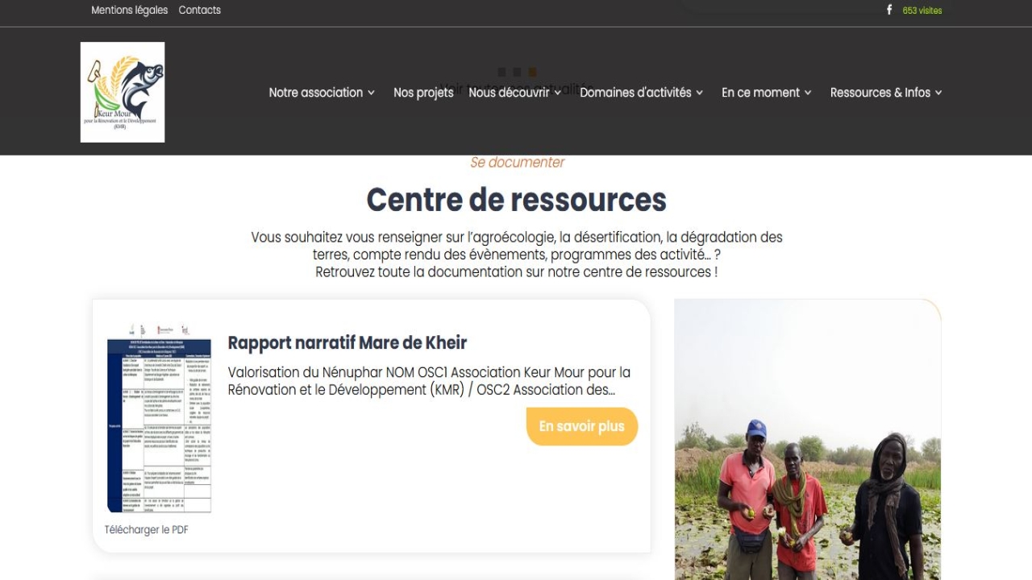This screenshot has width=1032, height=580.
Task: Open the Contacts link
Action: [200, 10]
